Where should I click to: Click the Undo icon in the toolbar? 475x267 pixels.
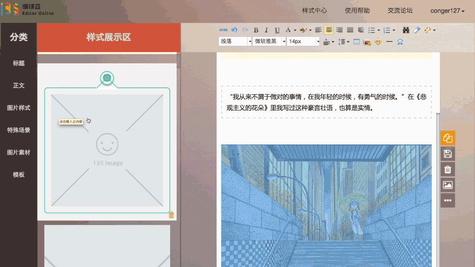234,30
